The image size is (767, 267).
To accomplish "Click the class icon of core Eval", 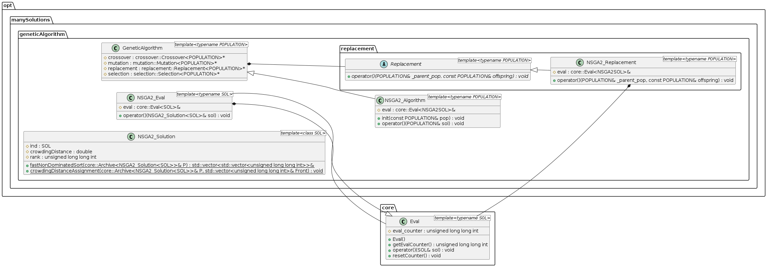I will 403,222.
